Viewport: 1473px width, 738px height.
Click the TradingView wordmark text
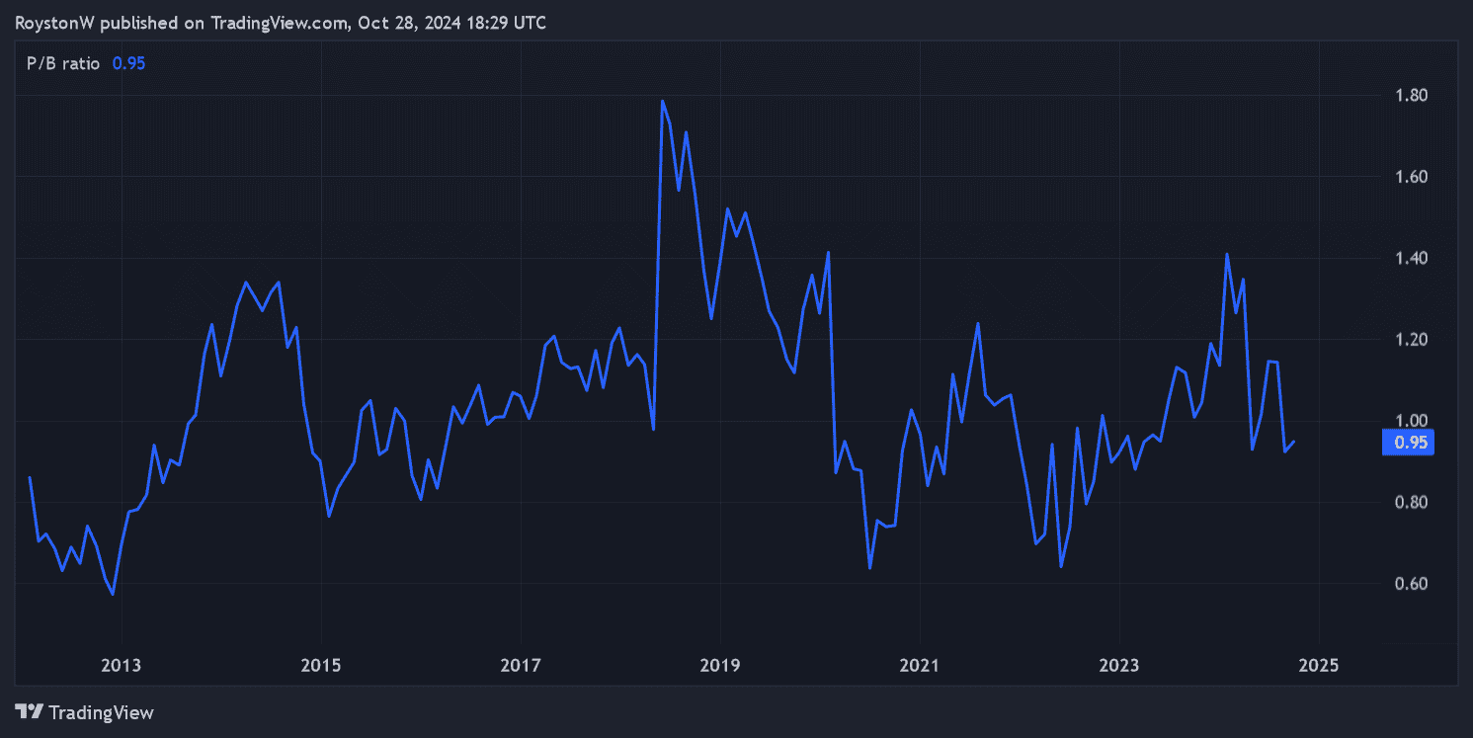click(x=101, y=712)
